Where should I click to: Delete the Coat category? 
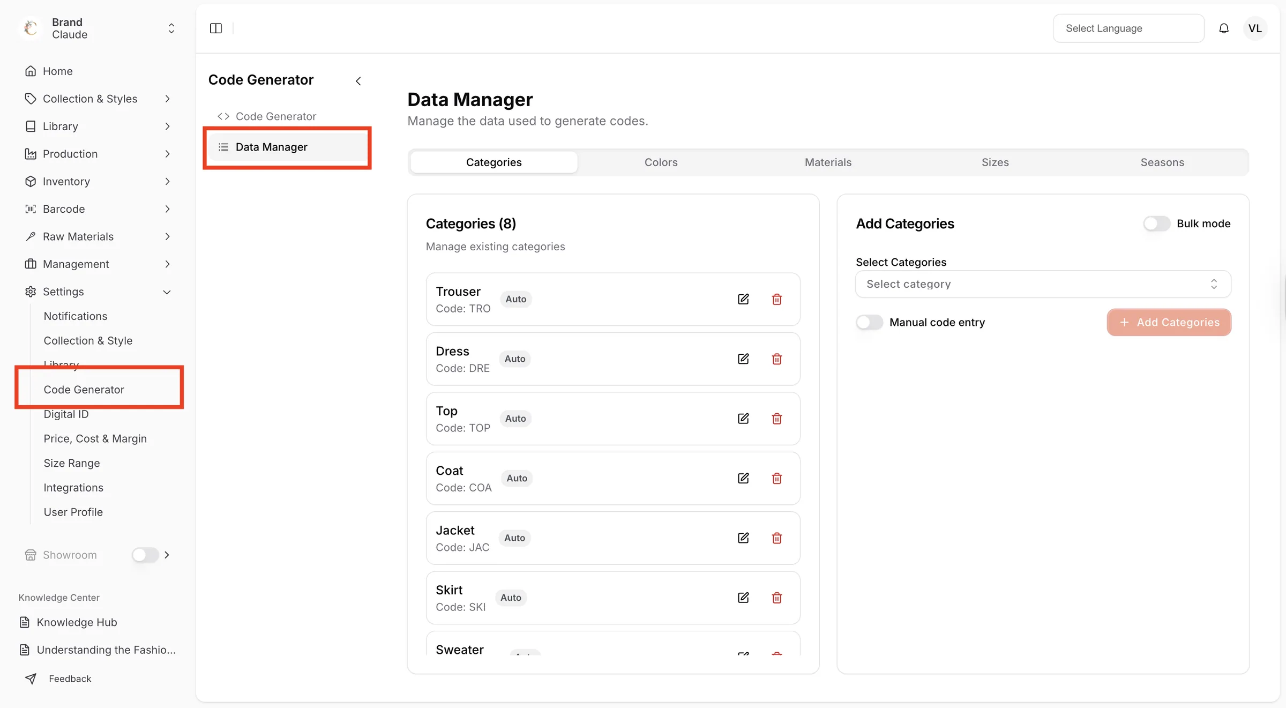[x=777, y=478]
